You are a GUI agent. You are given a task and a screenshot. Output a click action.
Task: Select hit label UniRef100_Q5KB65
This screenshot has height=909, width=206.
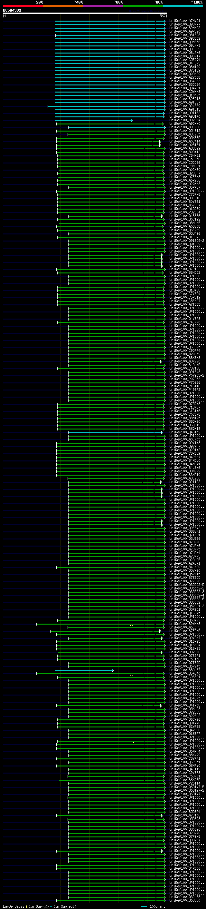pyautogui.click(x=184, y=138)
